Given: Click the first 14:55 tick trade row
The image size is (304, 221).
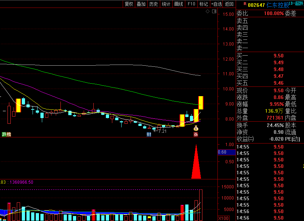Looking at the screenshot, I should point(270,147).
